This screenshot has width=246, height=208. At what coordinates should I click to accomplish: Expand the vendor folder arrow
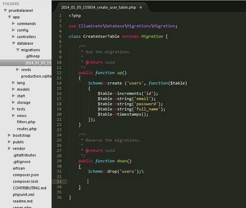[x=9, y=148]
